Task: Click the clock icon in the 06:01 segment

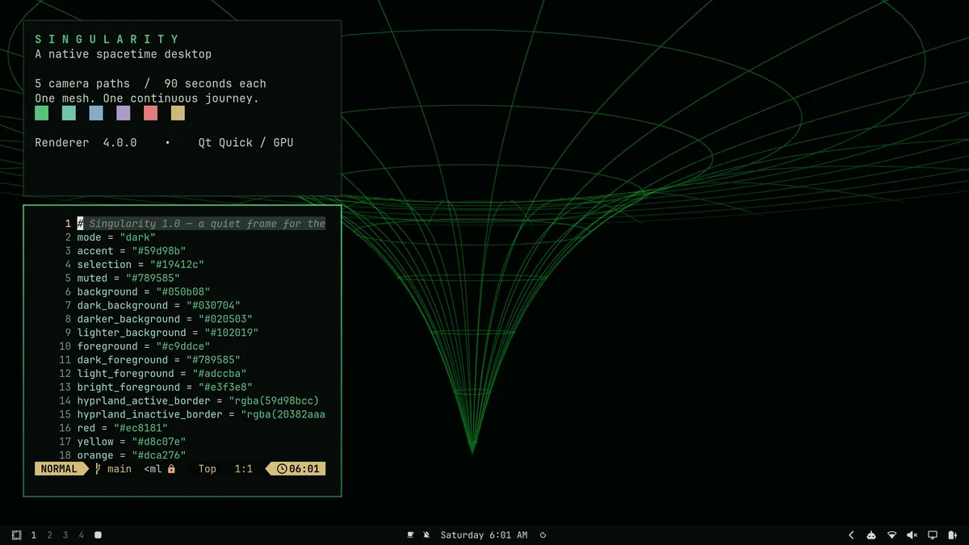Action: pos(282,469)
